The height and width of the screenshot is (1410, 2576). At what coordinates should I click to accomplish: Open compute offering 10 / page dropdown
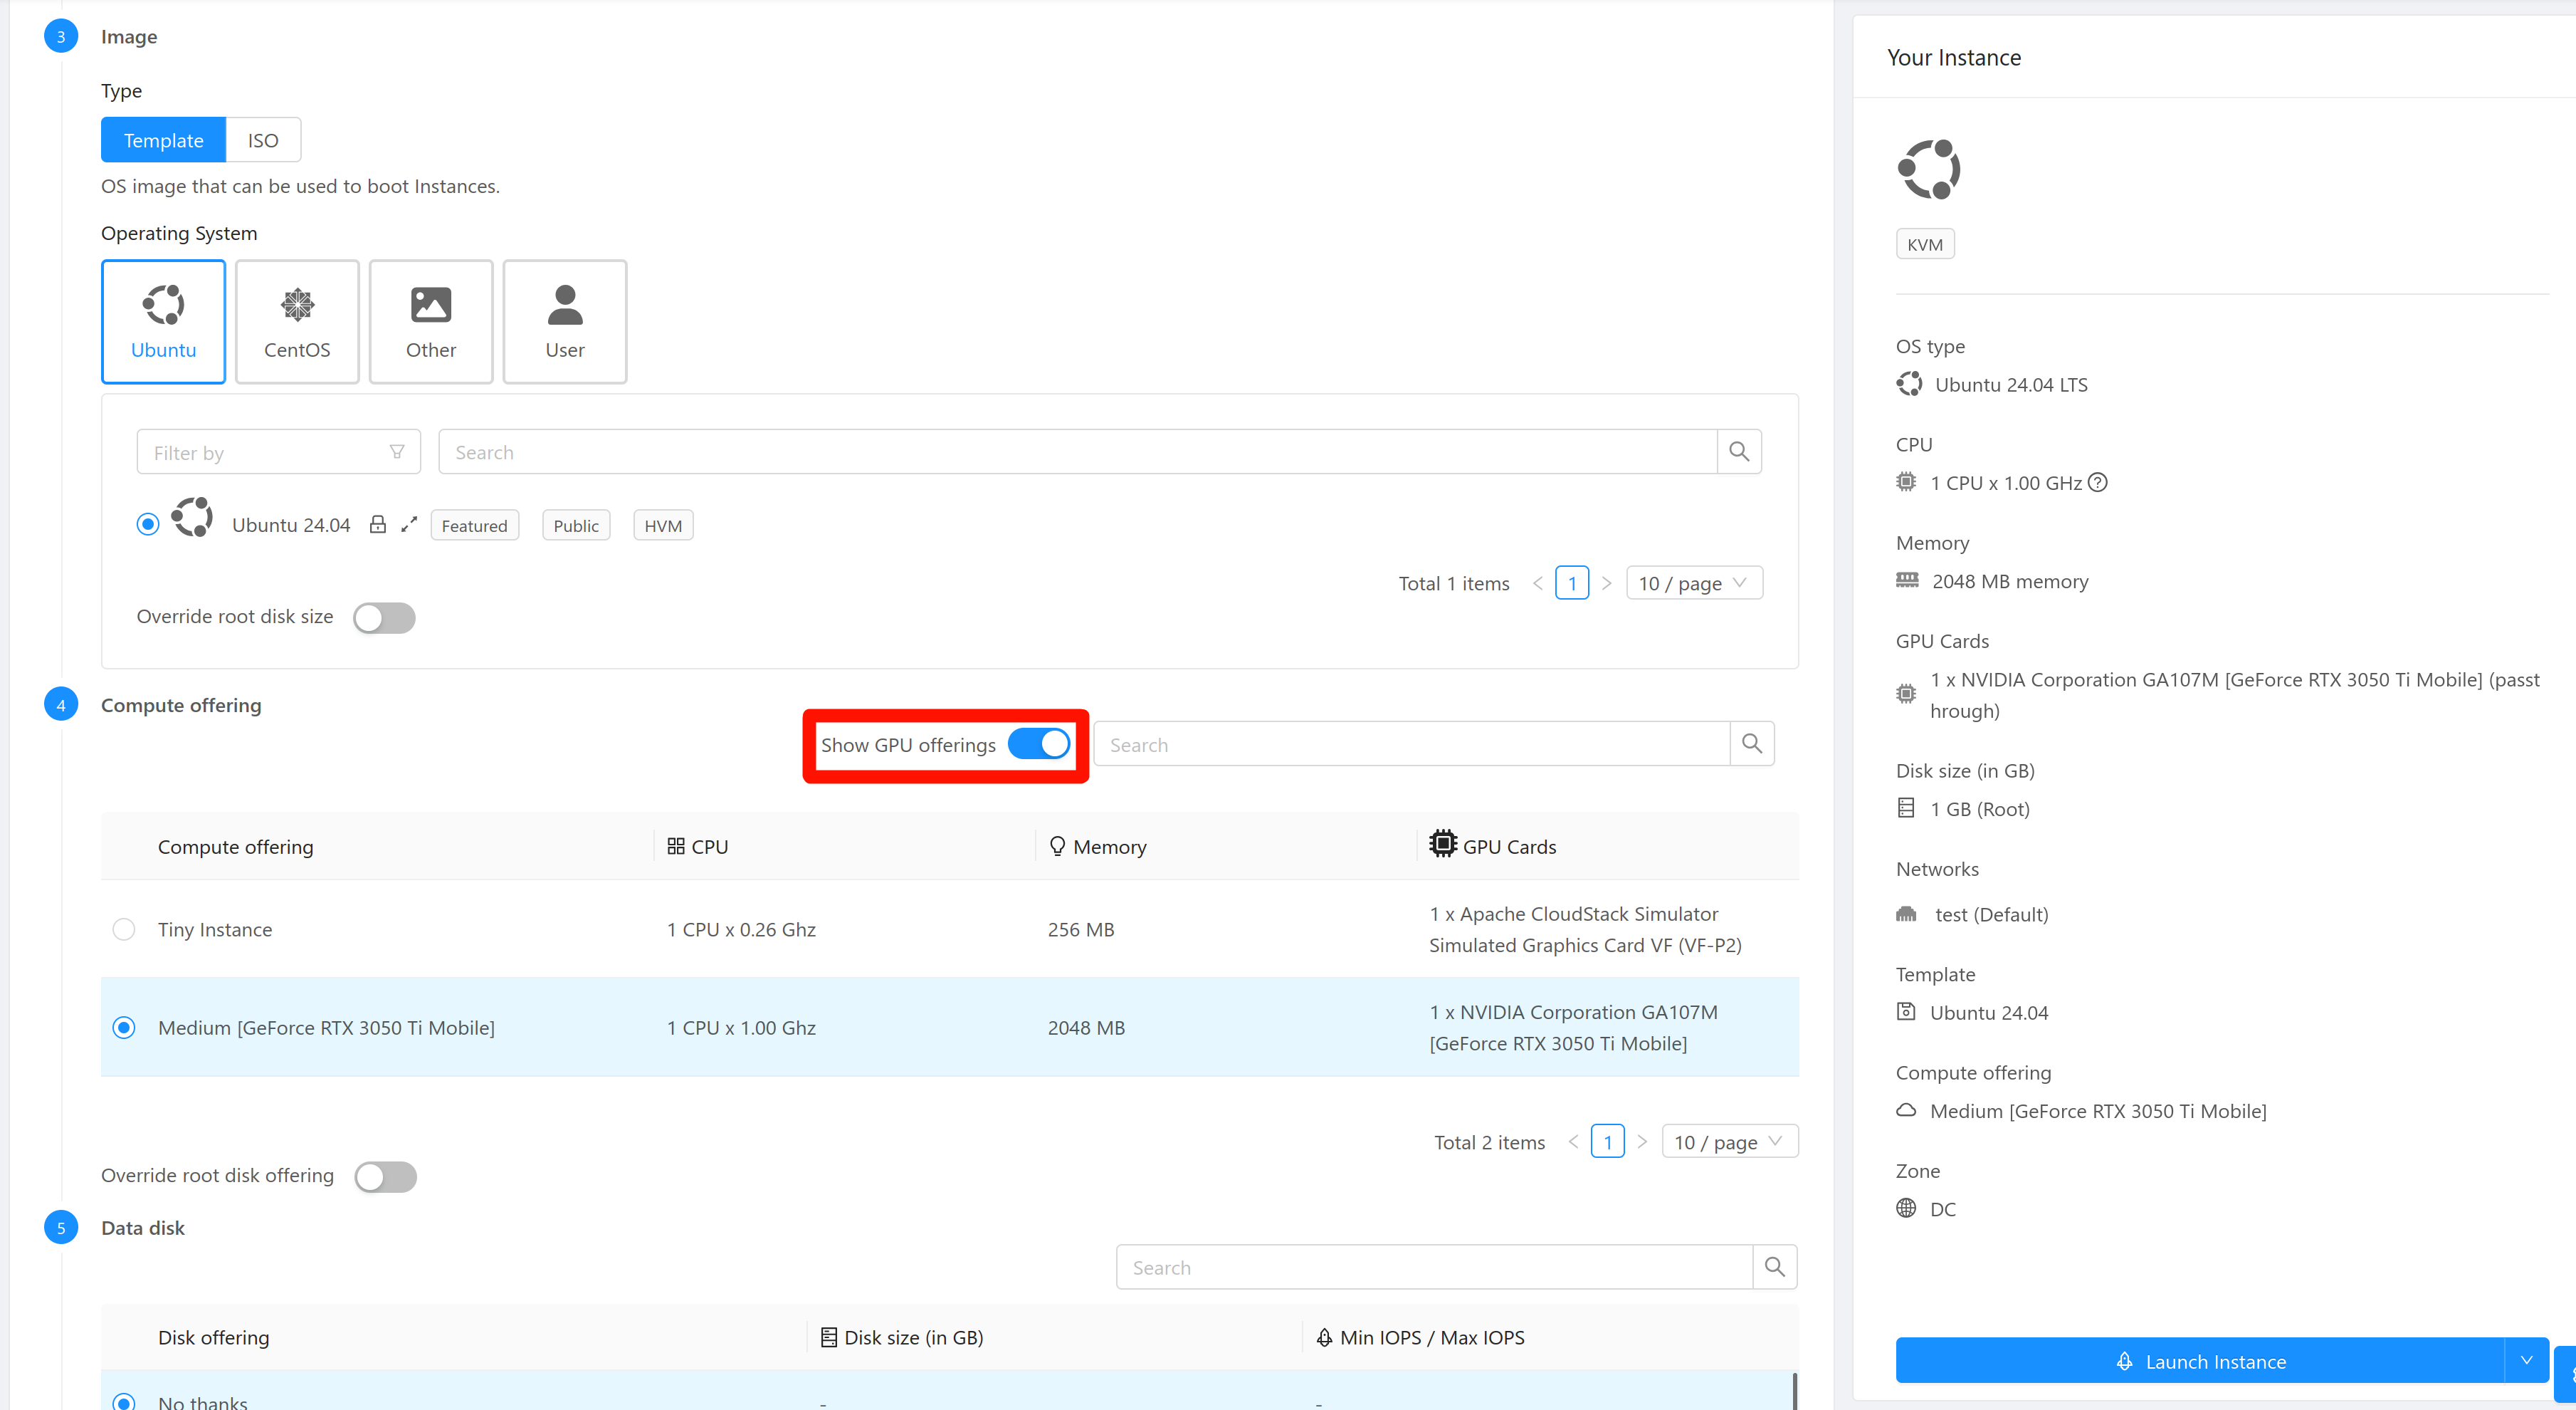(1730, 1142)
